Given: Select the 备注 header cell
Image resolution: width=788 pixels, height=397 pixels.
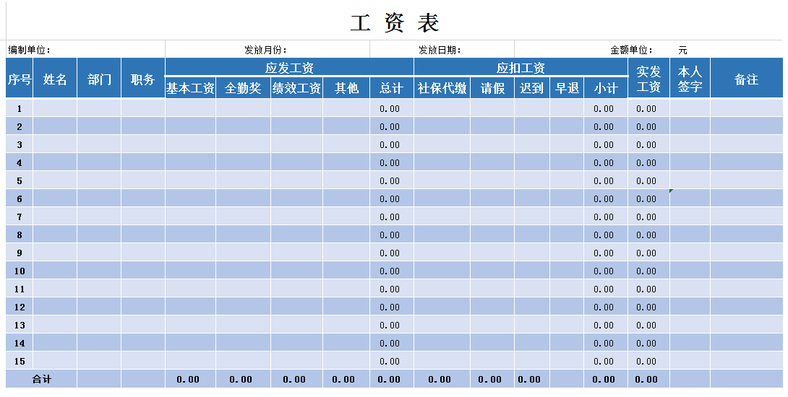Looking at the screenshot, I should pos(746,78).
